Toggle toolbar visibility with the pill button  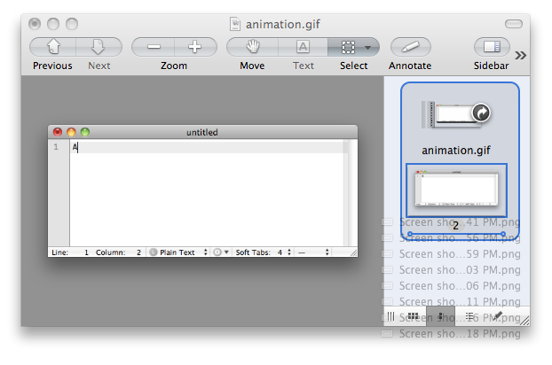point(514,24)
